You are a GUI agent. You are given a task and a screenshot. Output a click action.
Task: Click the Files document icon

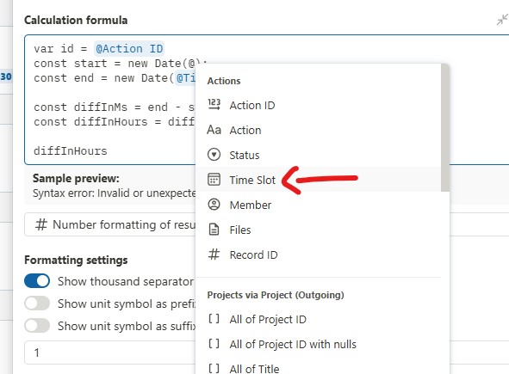tap(214, 230)
